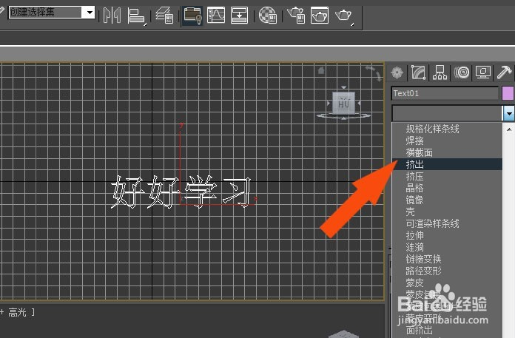Select 横截面 modifier from list
Screen dimensions: 515x338
click(419, 152)
